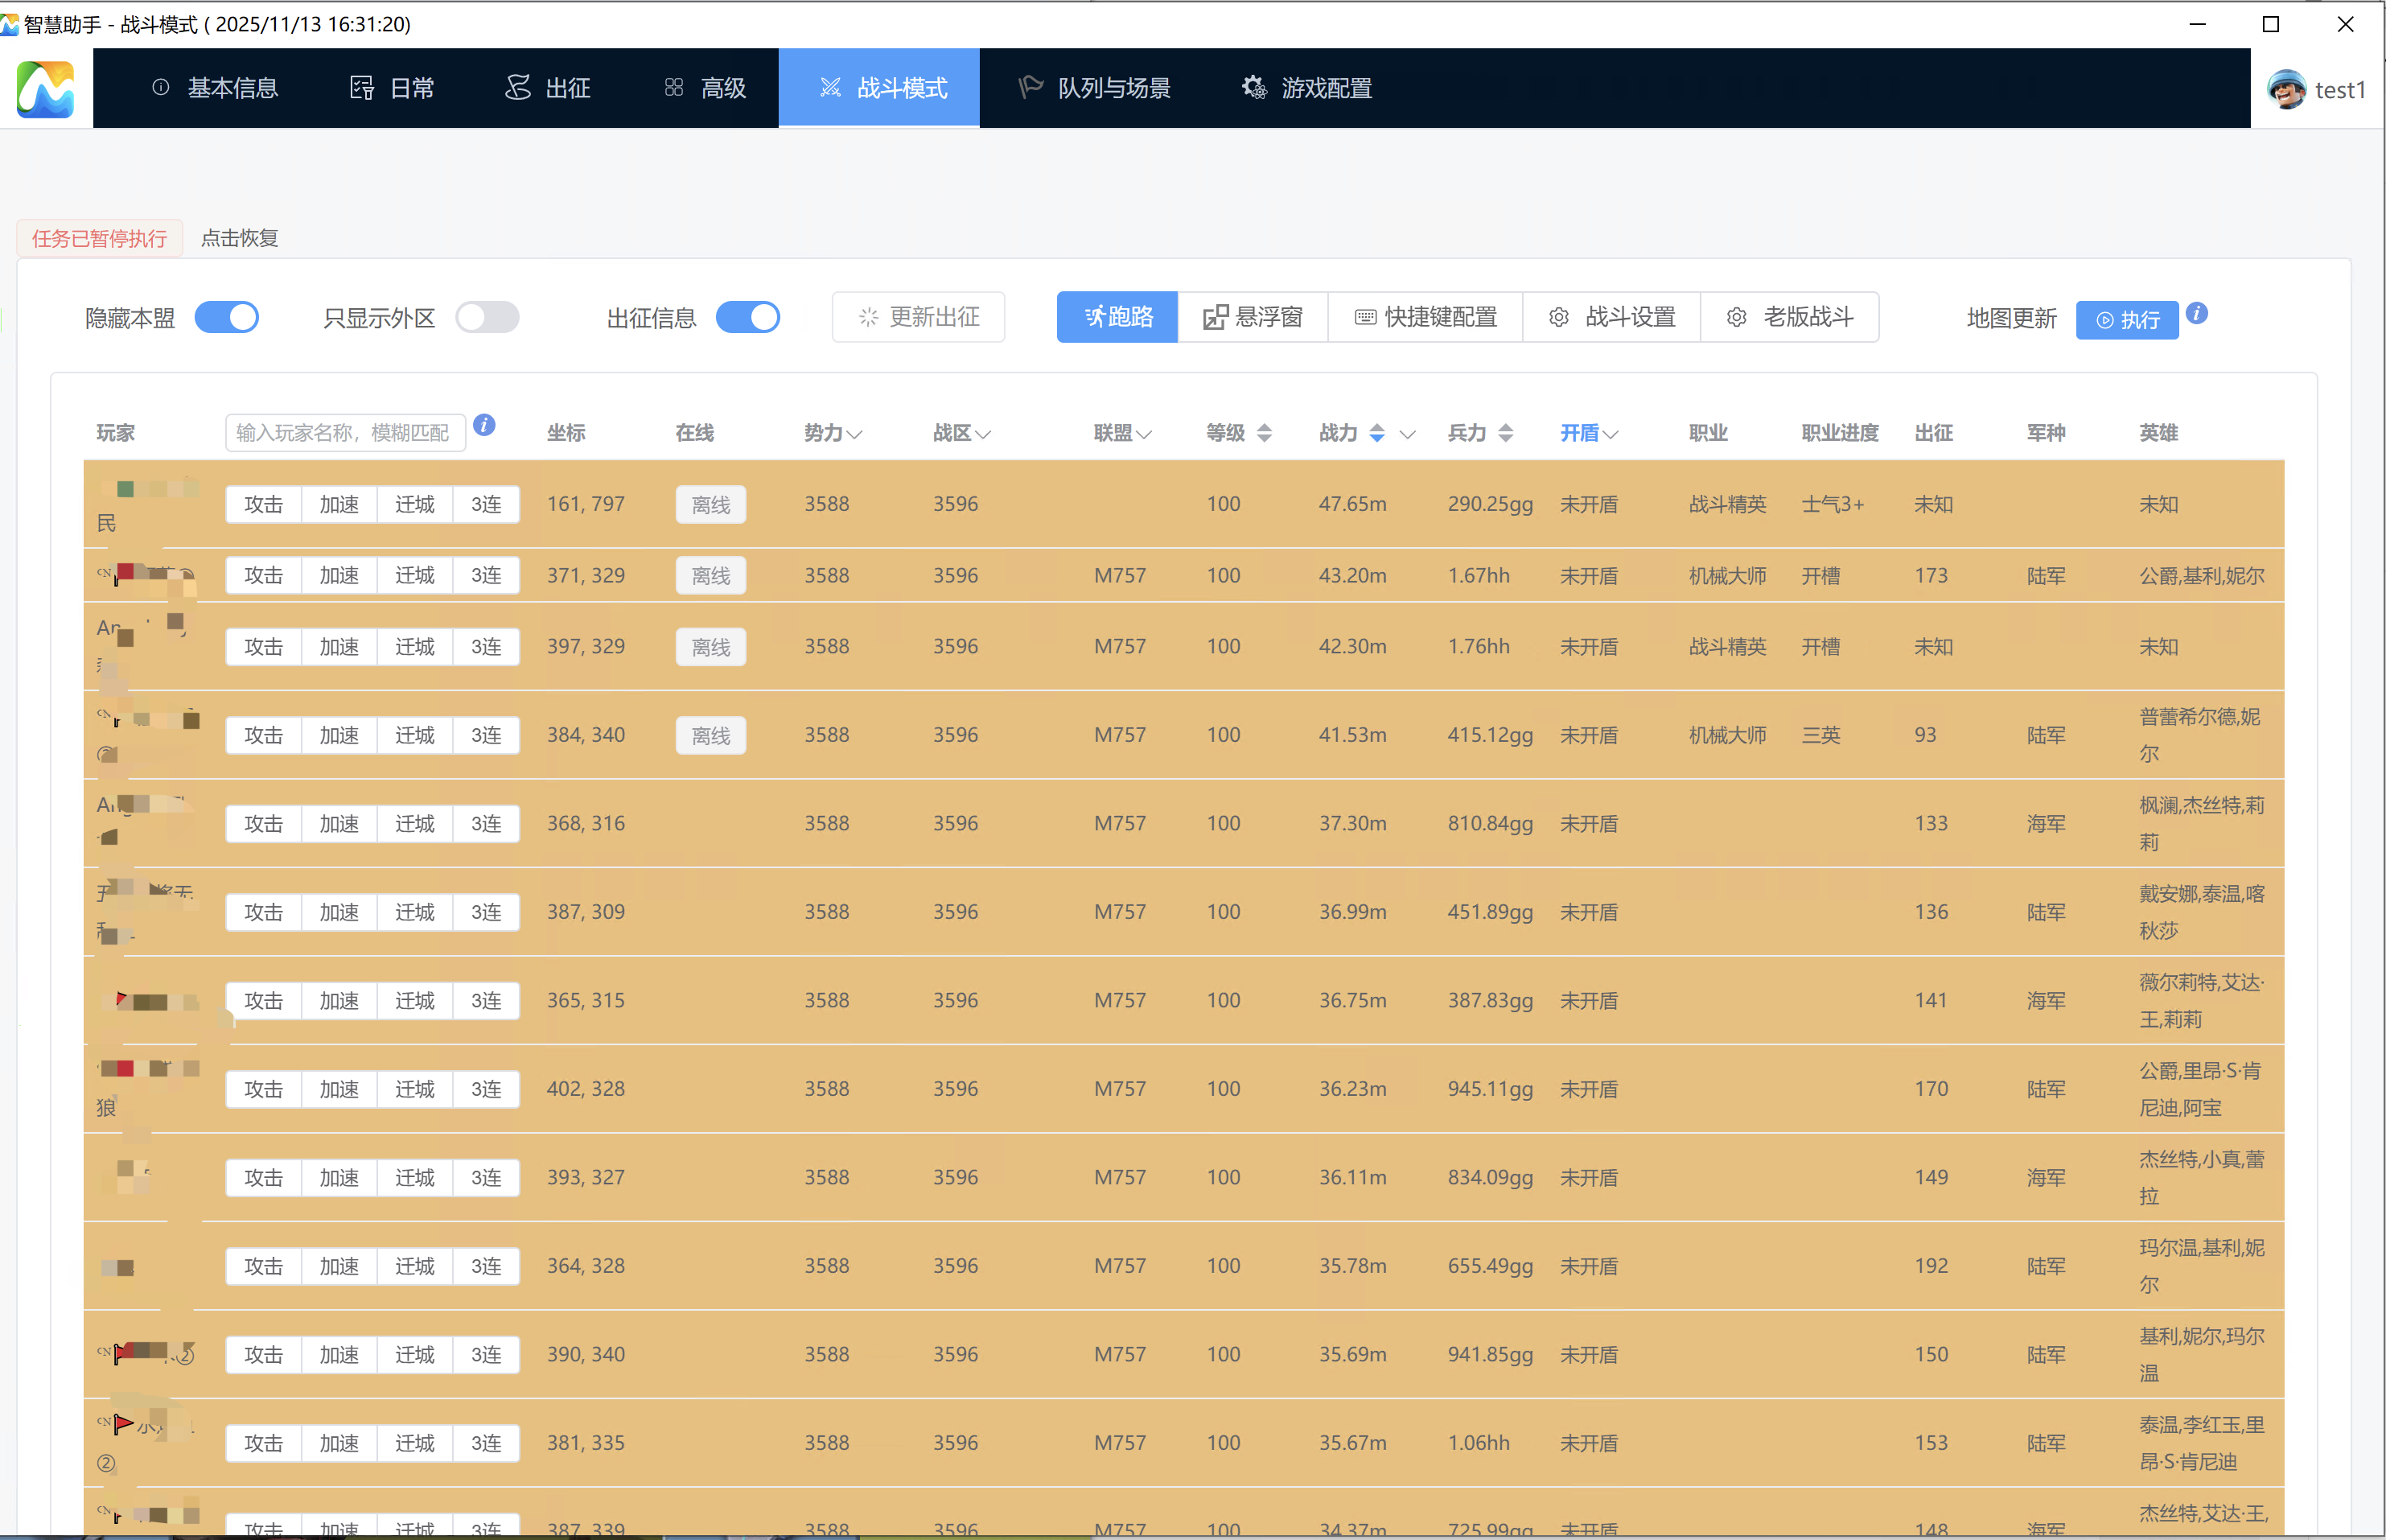Click 3连 in row 381, 335

point(487,1444)
